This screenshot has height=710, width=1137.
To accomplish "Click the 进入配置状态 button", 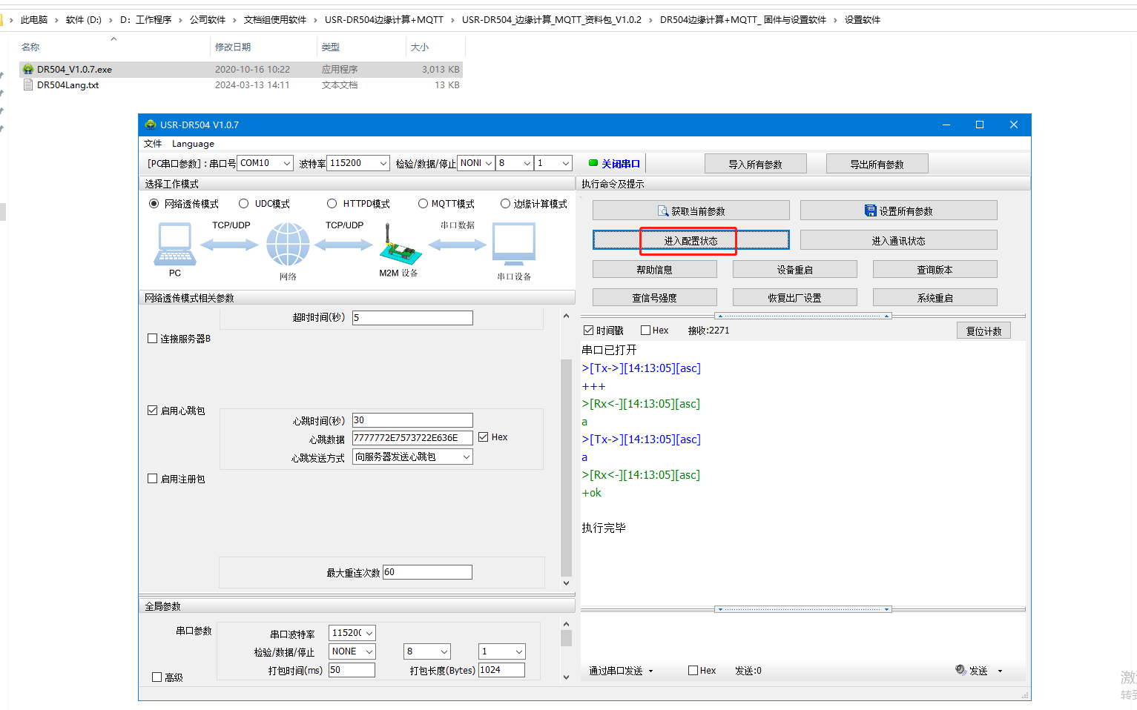I will click(691, 241).
